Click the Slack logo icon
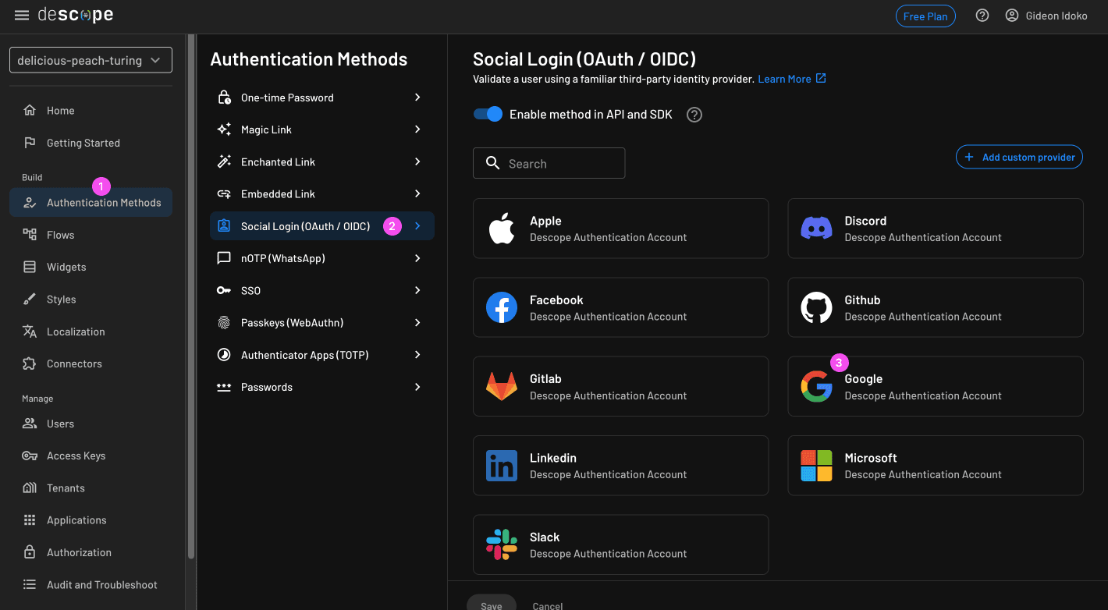The image size is (1108, 610). (x=502, y=544)
